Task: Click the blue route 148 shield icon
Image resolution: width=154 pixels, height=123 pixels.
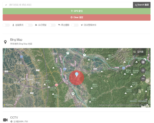Action: pos(65,69)
